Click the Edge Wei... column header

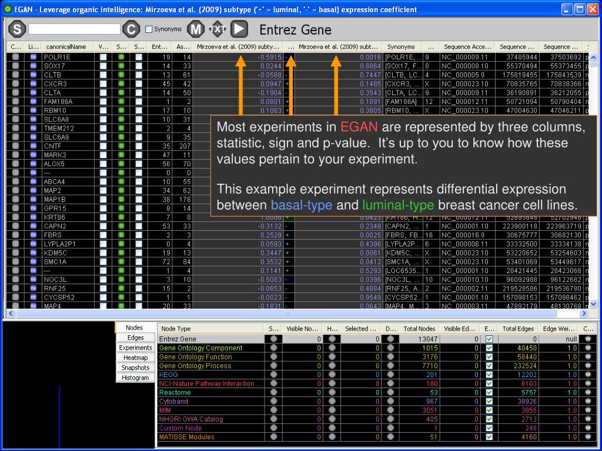(558, 329)
